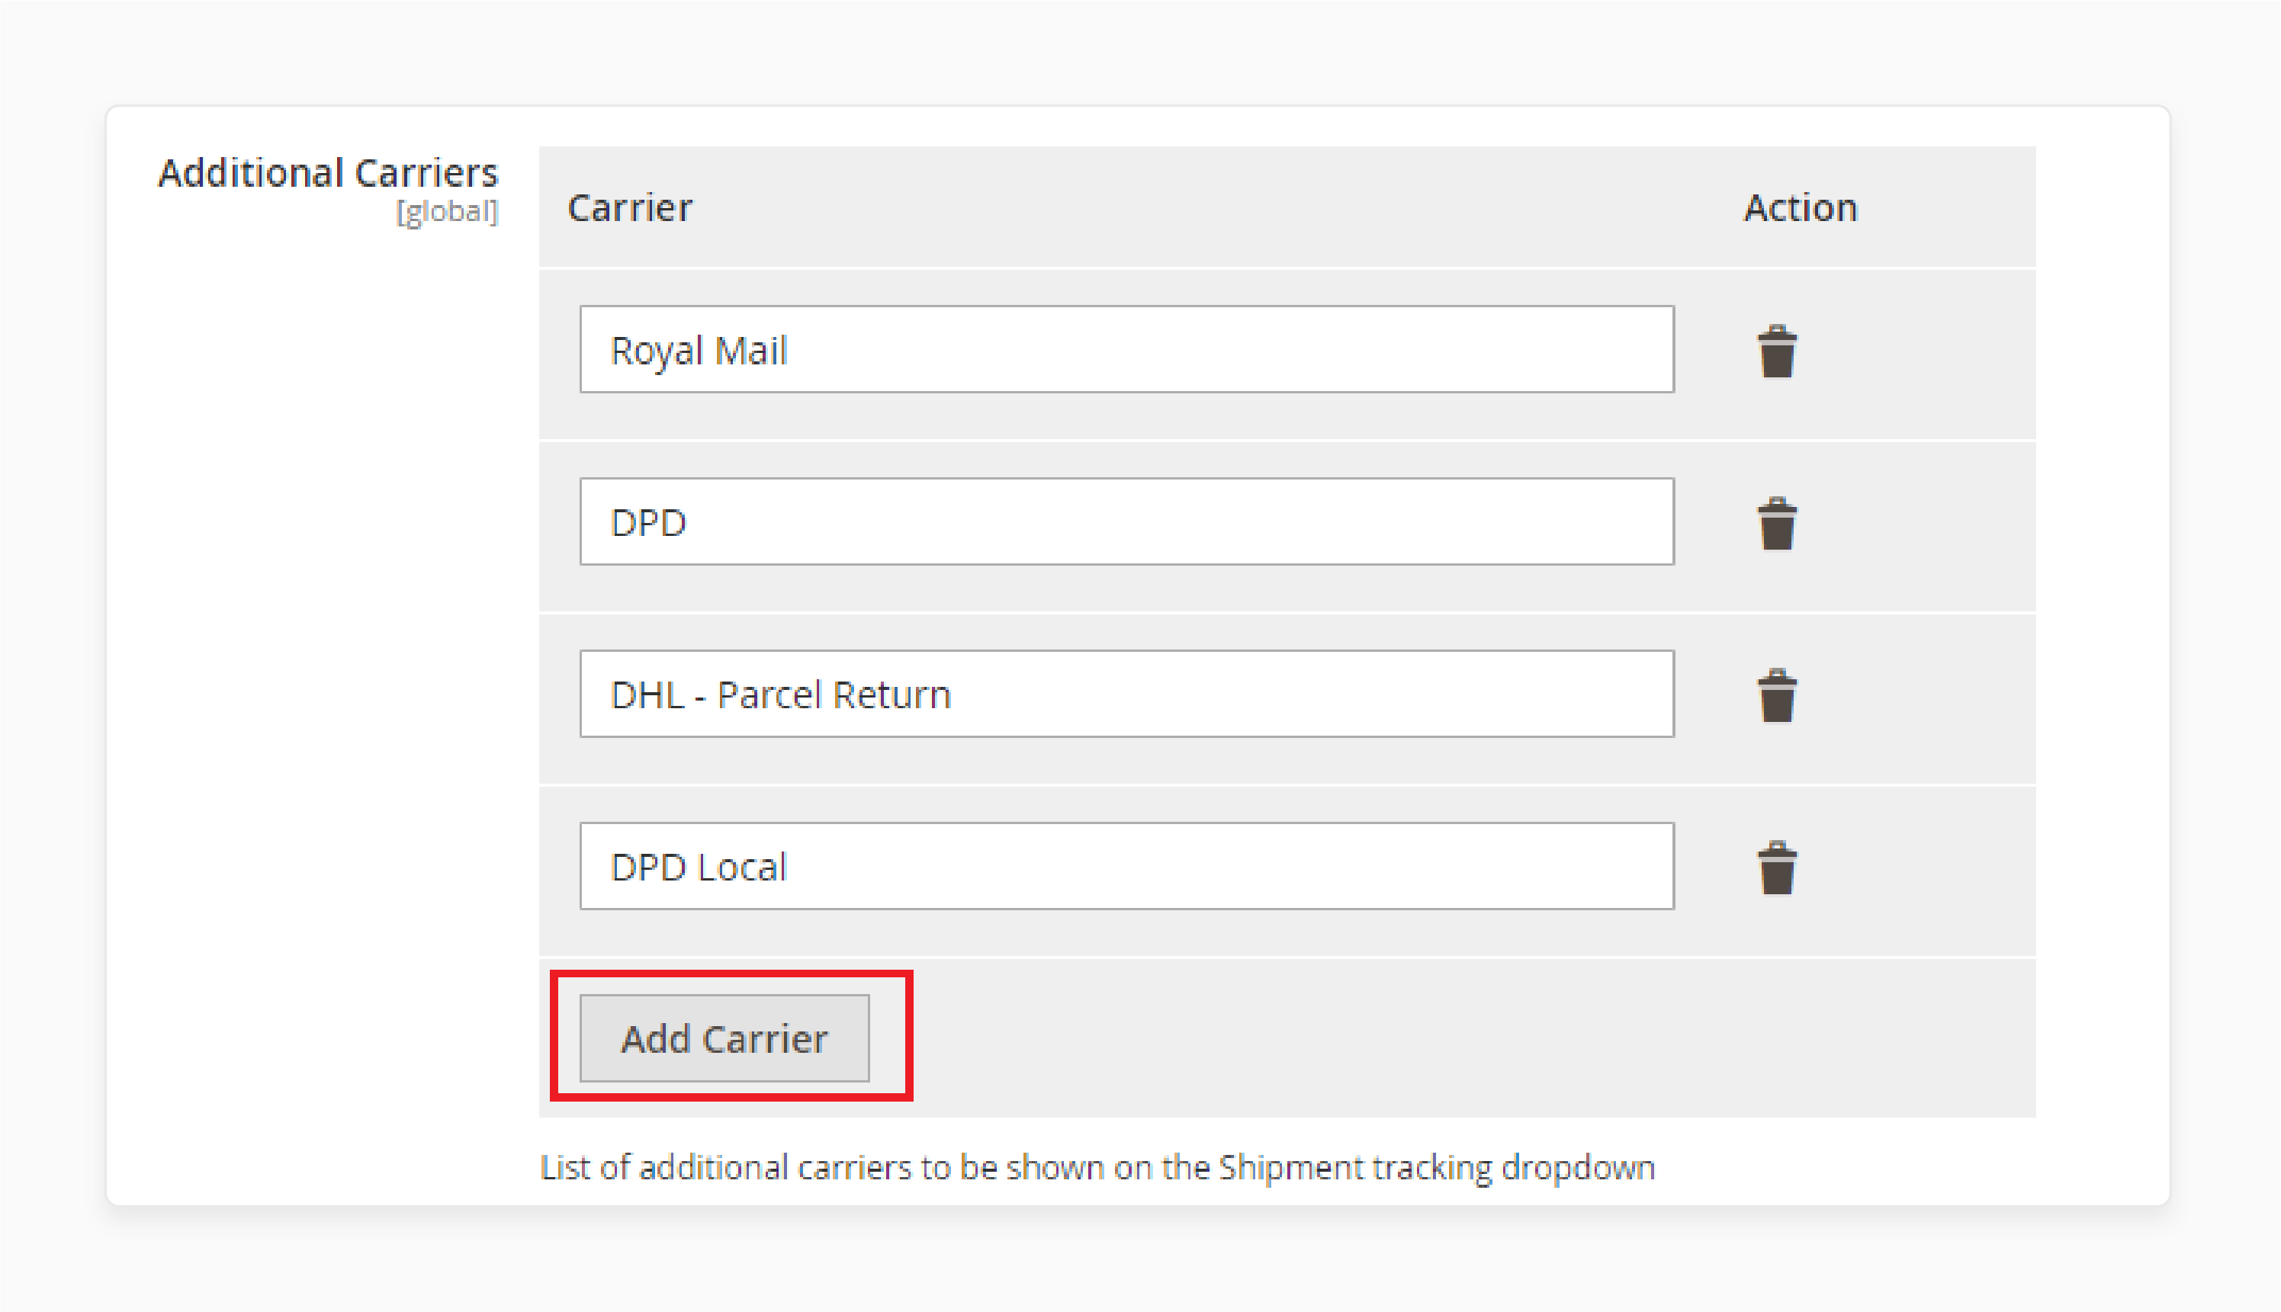The image size is (2281, 1312).
Task: Edit the DPD carrier name field
Action: coord(1126,521)
